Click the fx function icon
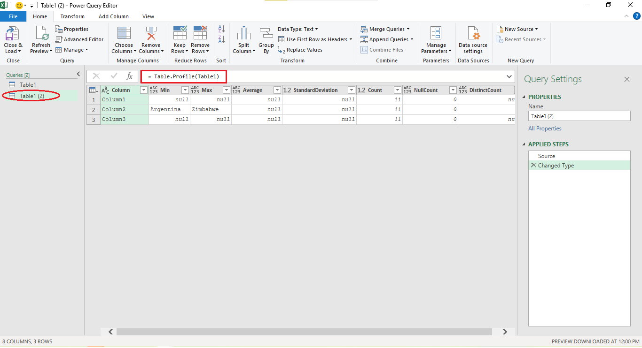This screenshot has height=348, width=642. point(130,76)
